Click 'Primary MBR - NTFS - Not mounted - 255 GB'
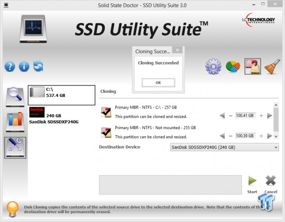Image resolution: width=285 pixels, height=222 pixels. coord(155,128)
